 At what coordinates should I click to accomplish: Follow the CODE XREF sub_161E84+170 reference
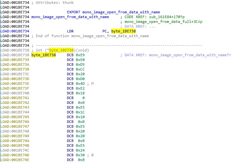(x=167, y=17)
